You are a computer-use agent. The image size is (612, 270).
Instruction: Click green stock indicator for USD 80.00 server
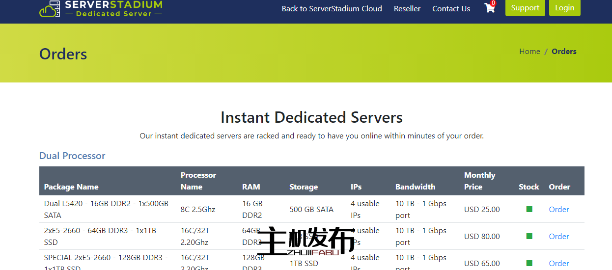tap(529, 236)
